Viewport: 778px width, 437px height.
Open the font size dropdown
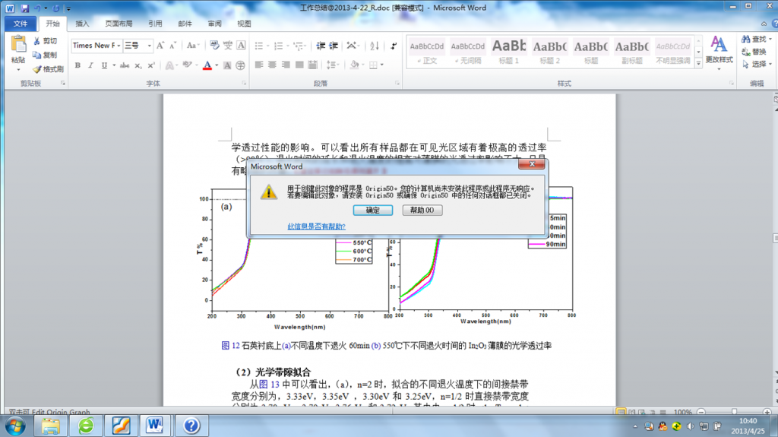point(149,45)
